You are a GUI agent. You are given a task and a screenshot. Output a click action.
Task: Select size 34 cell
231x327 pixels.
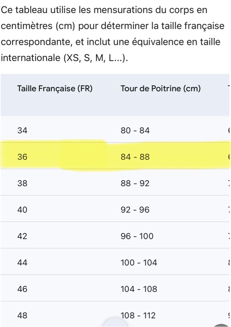22,131
